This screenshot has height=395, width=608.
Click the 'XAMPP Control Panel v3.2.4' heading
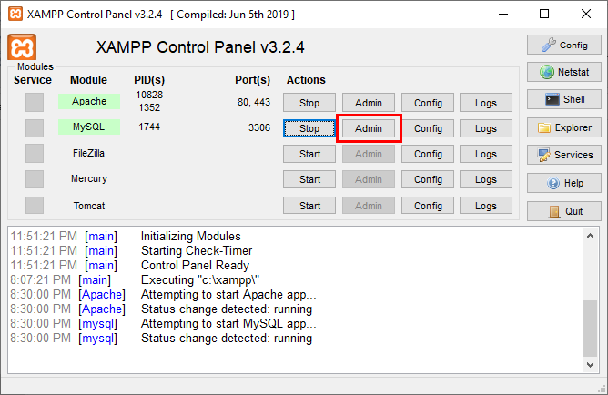click(200, 47)
